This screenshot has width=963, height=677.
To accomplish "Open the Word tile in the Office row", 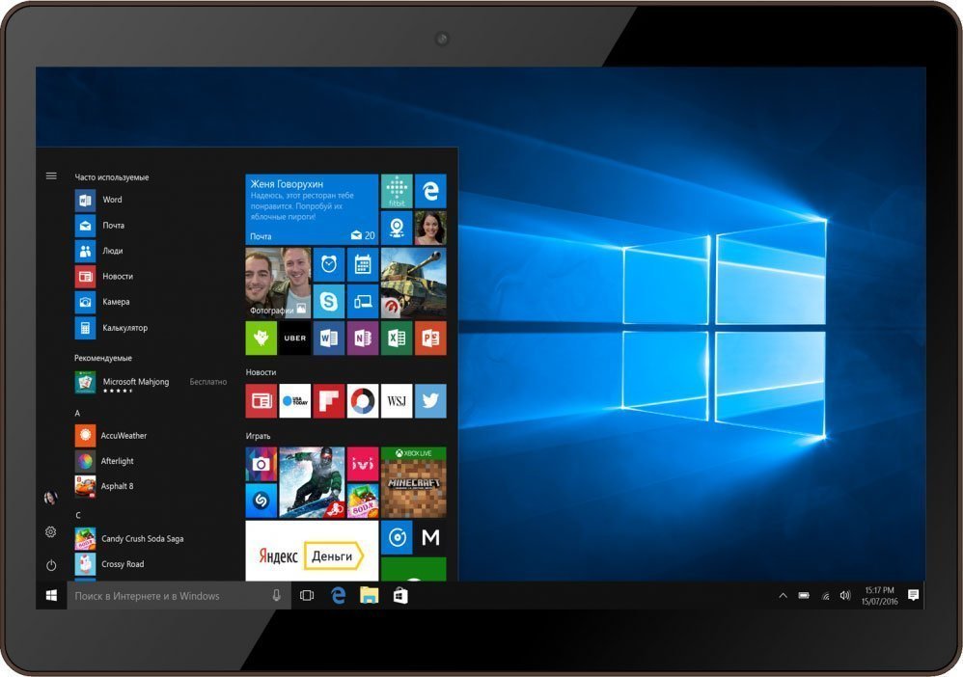I will (x=329, y=338).
